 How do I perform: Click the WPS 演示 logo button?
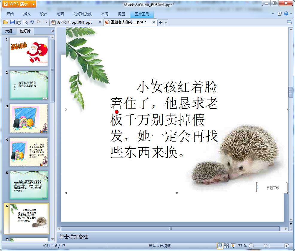[17, 4]
